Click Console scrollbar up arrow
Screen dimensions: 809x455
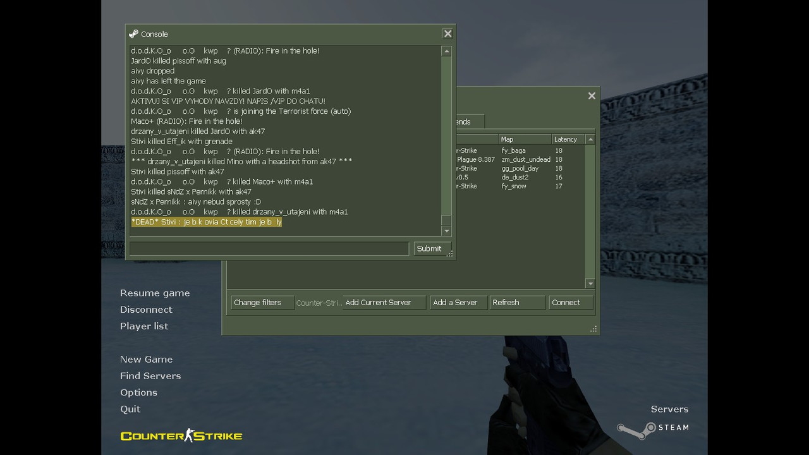(446, 51)
